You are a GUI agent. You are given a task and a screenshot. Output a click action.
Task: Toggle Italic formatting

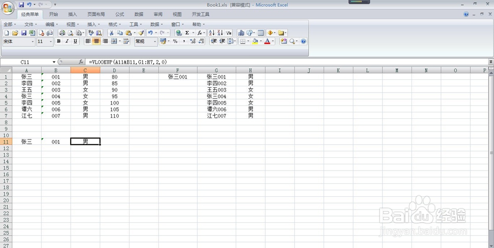coord(67,41)
